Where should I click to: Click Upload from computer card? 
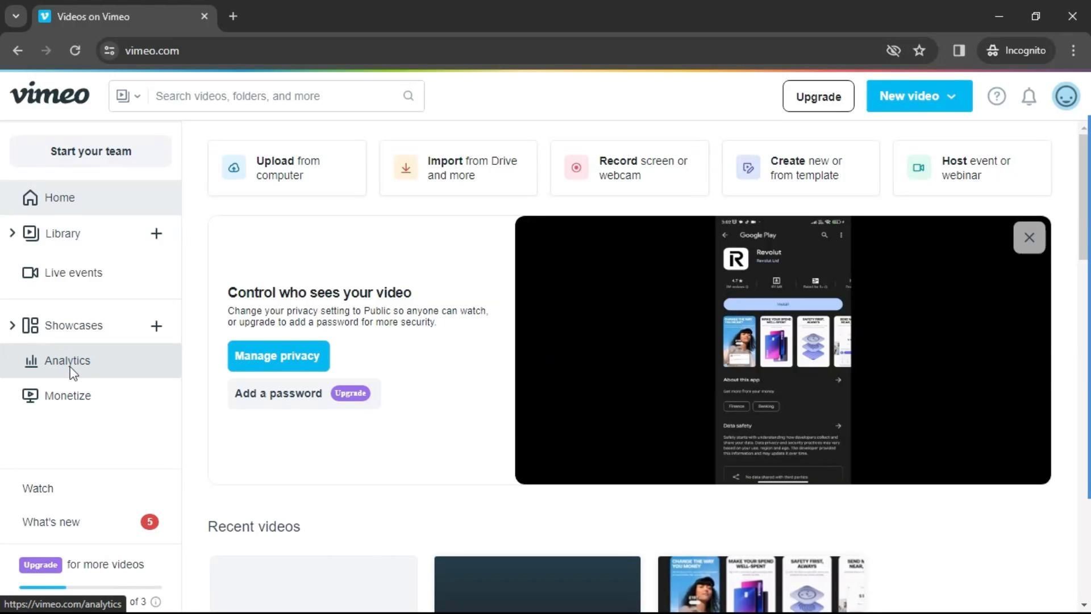click(x=287, y=168)
